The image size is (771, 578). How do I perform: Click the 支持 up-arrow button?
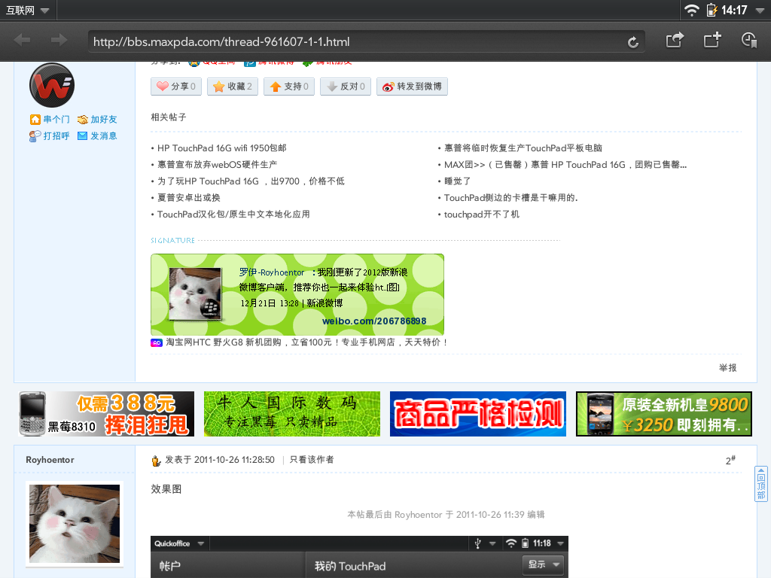289,87
